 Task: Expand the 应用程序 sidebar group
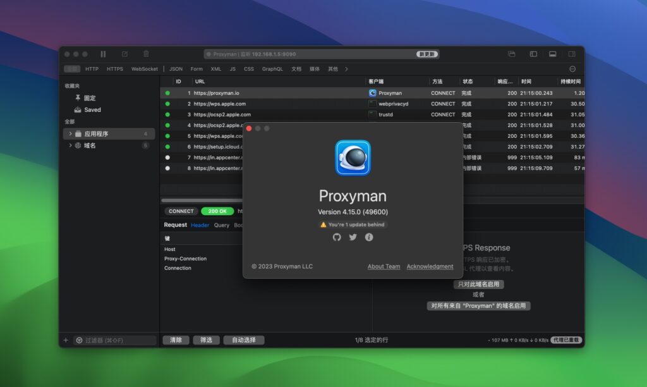[x=70, y=133]
